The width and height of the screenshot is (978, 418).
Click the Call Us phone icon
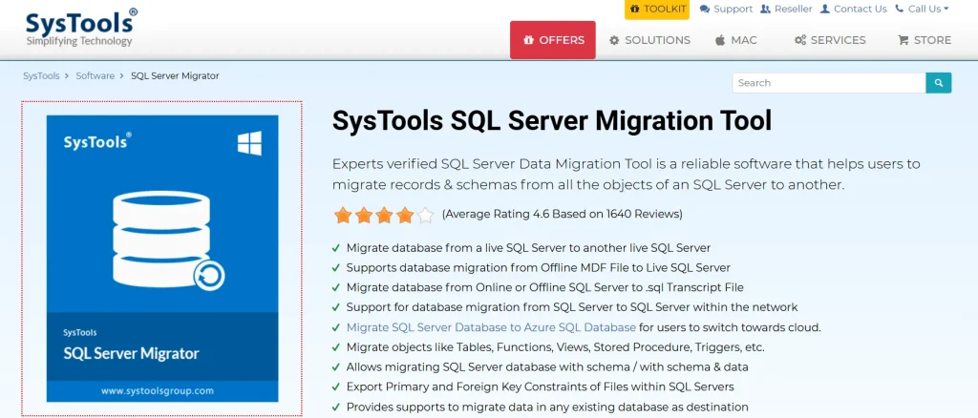899,9
